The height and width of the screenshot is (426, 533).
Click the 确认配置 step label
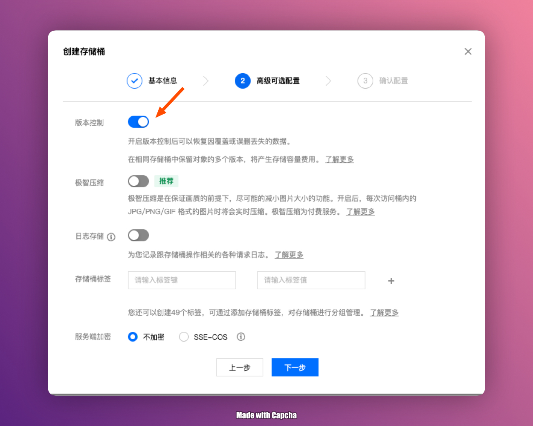pos(393,81)
